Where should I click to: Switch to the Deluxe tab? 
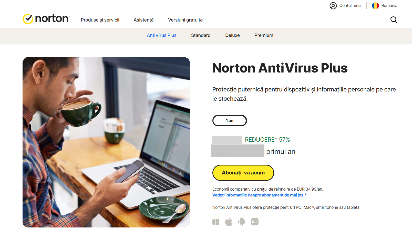(232, 35)
